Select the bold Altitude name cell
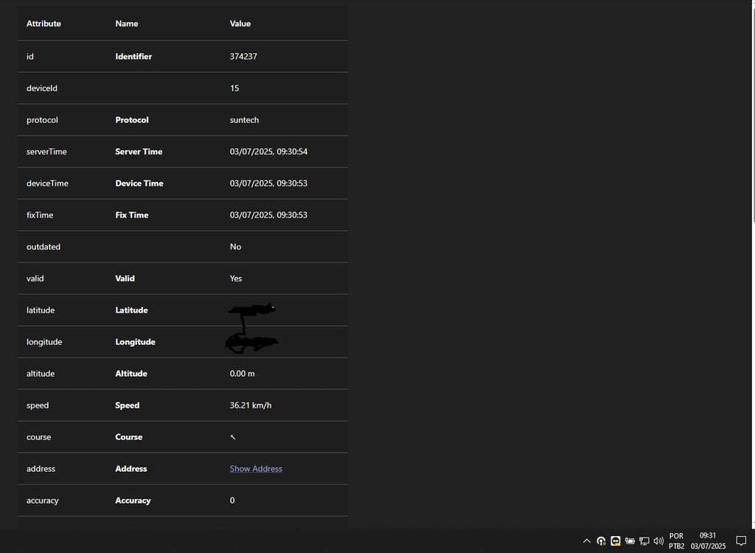The width and height of the screenshot is (755, 553). [x=131, y=374]
